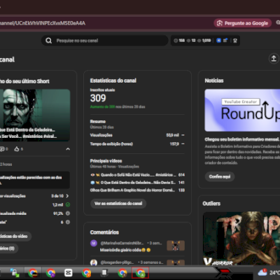Click the green checkmark beside 1,2 mil

pos(68,204)
